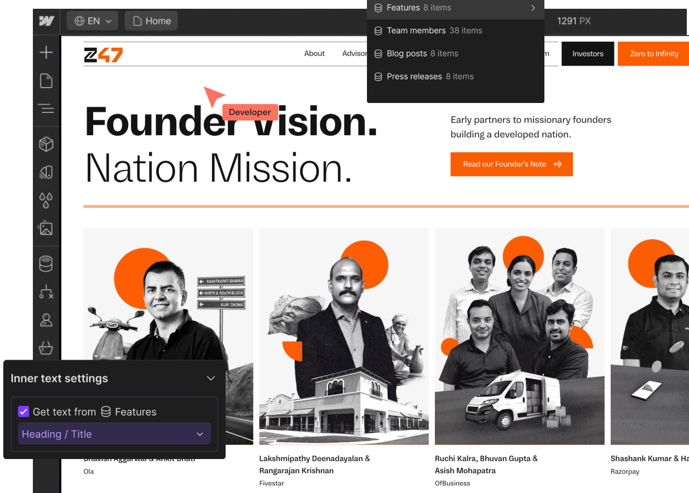Open the Navigator layers icon
The image size is (689, 493).
pos(47,108)
